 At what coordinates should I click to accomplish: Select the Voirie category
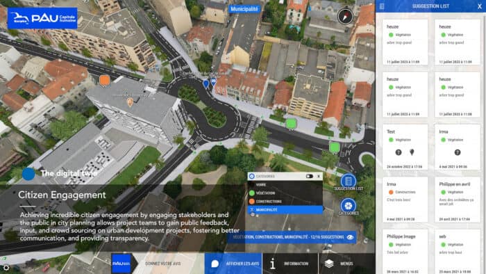[285, 184]
